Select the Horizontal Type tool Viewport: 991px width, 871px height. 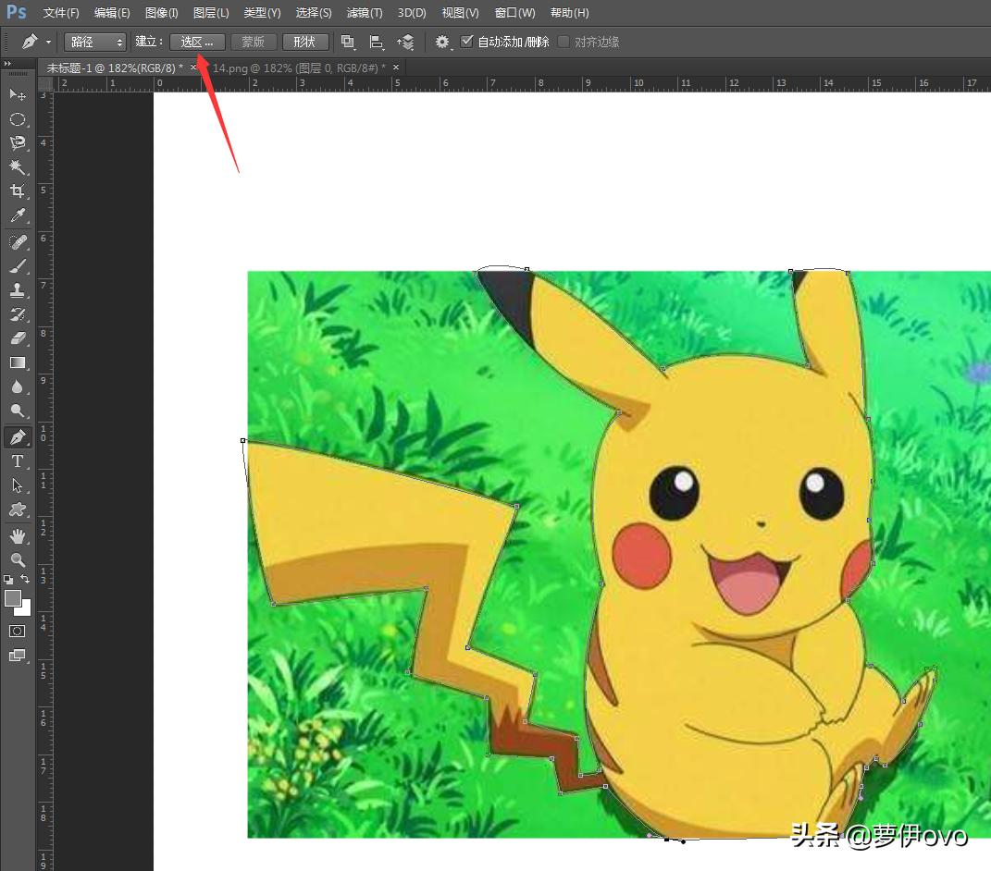coord(17,461)
